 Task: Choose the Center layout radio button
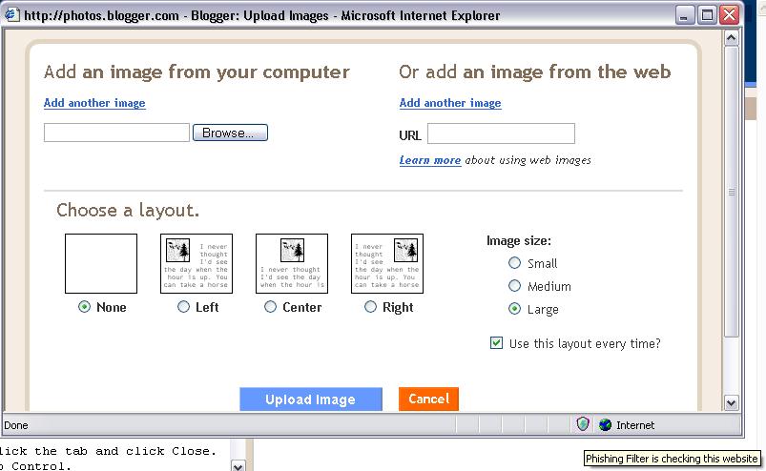(x=270, y=307)
